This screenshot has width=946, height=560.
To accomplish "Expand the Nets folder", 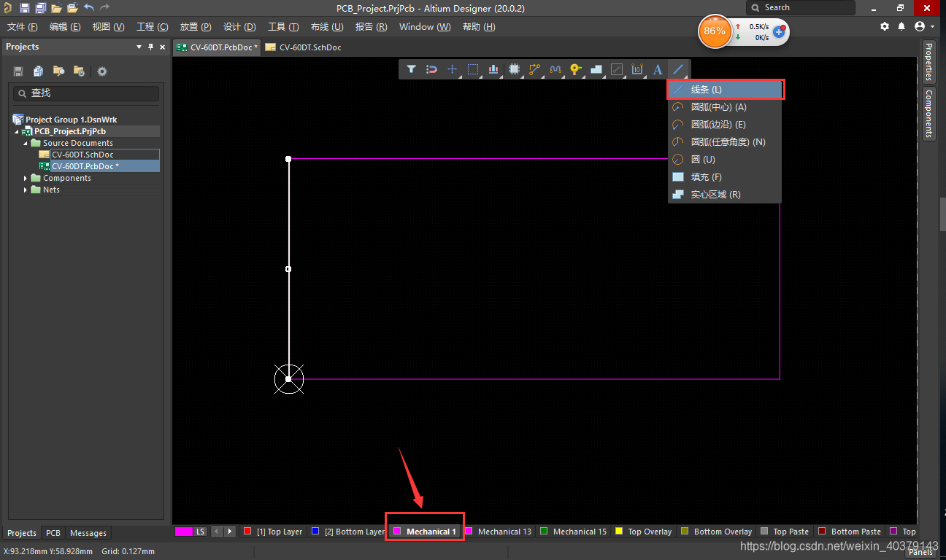I will 26,190.
